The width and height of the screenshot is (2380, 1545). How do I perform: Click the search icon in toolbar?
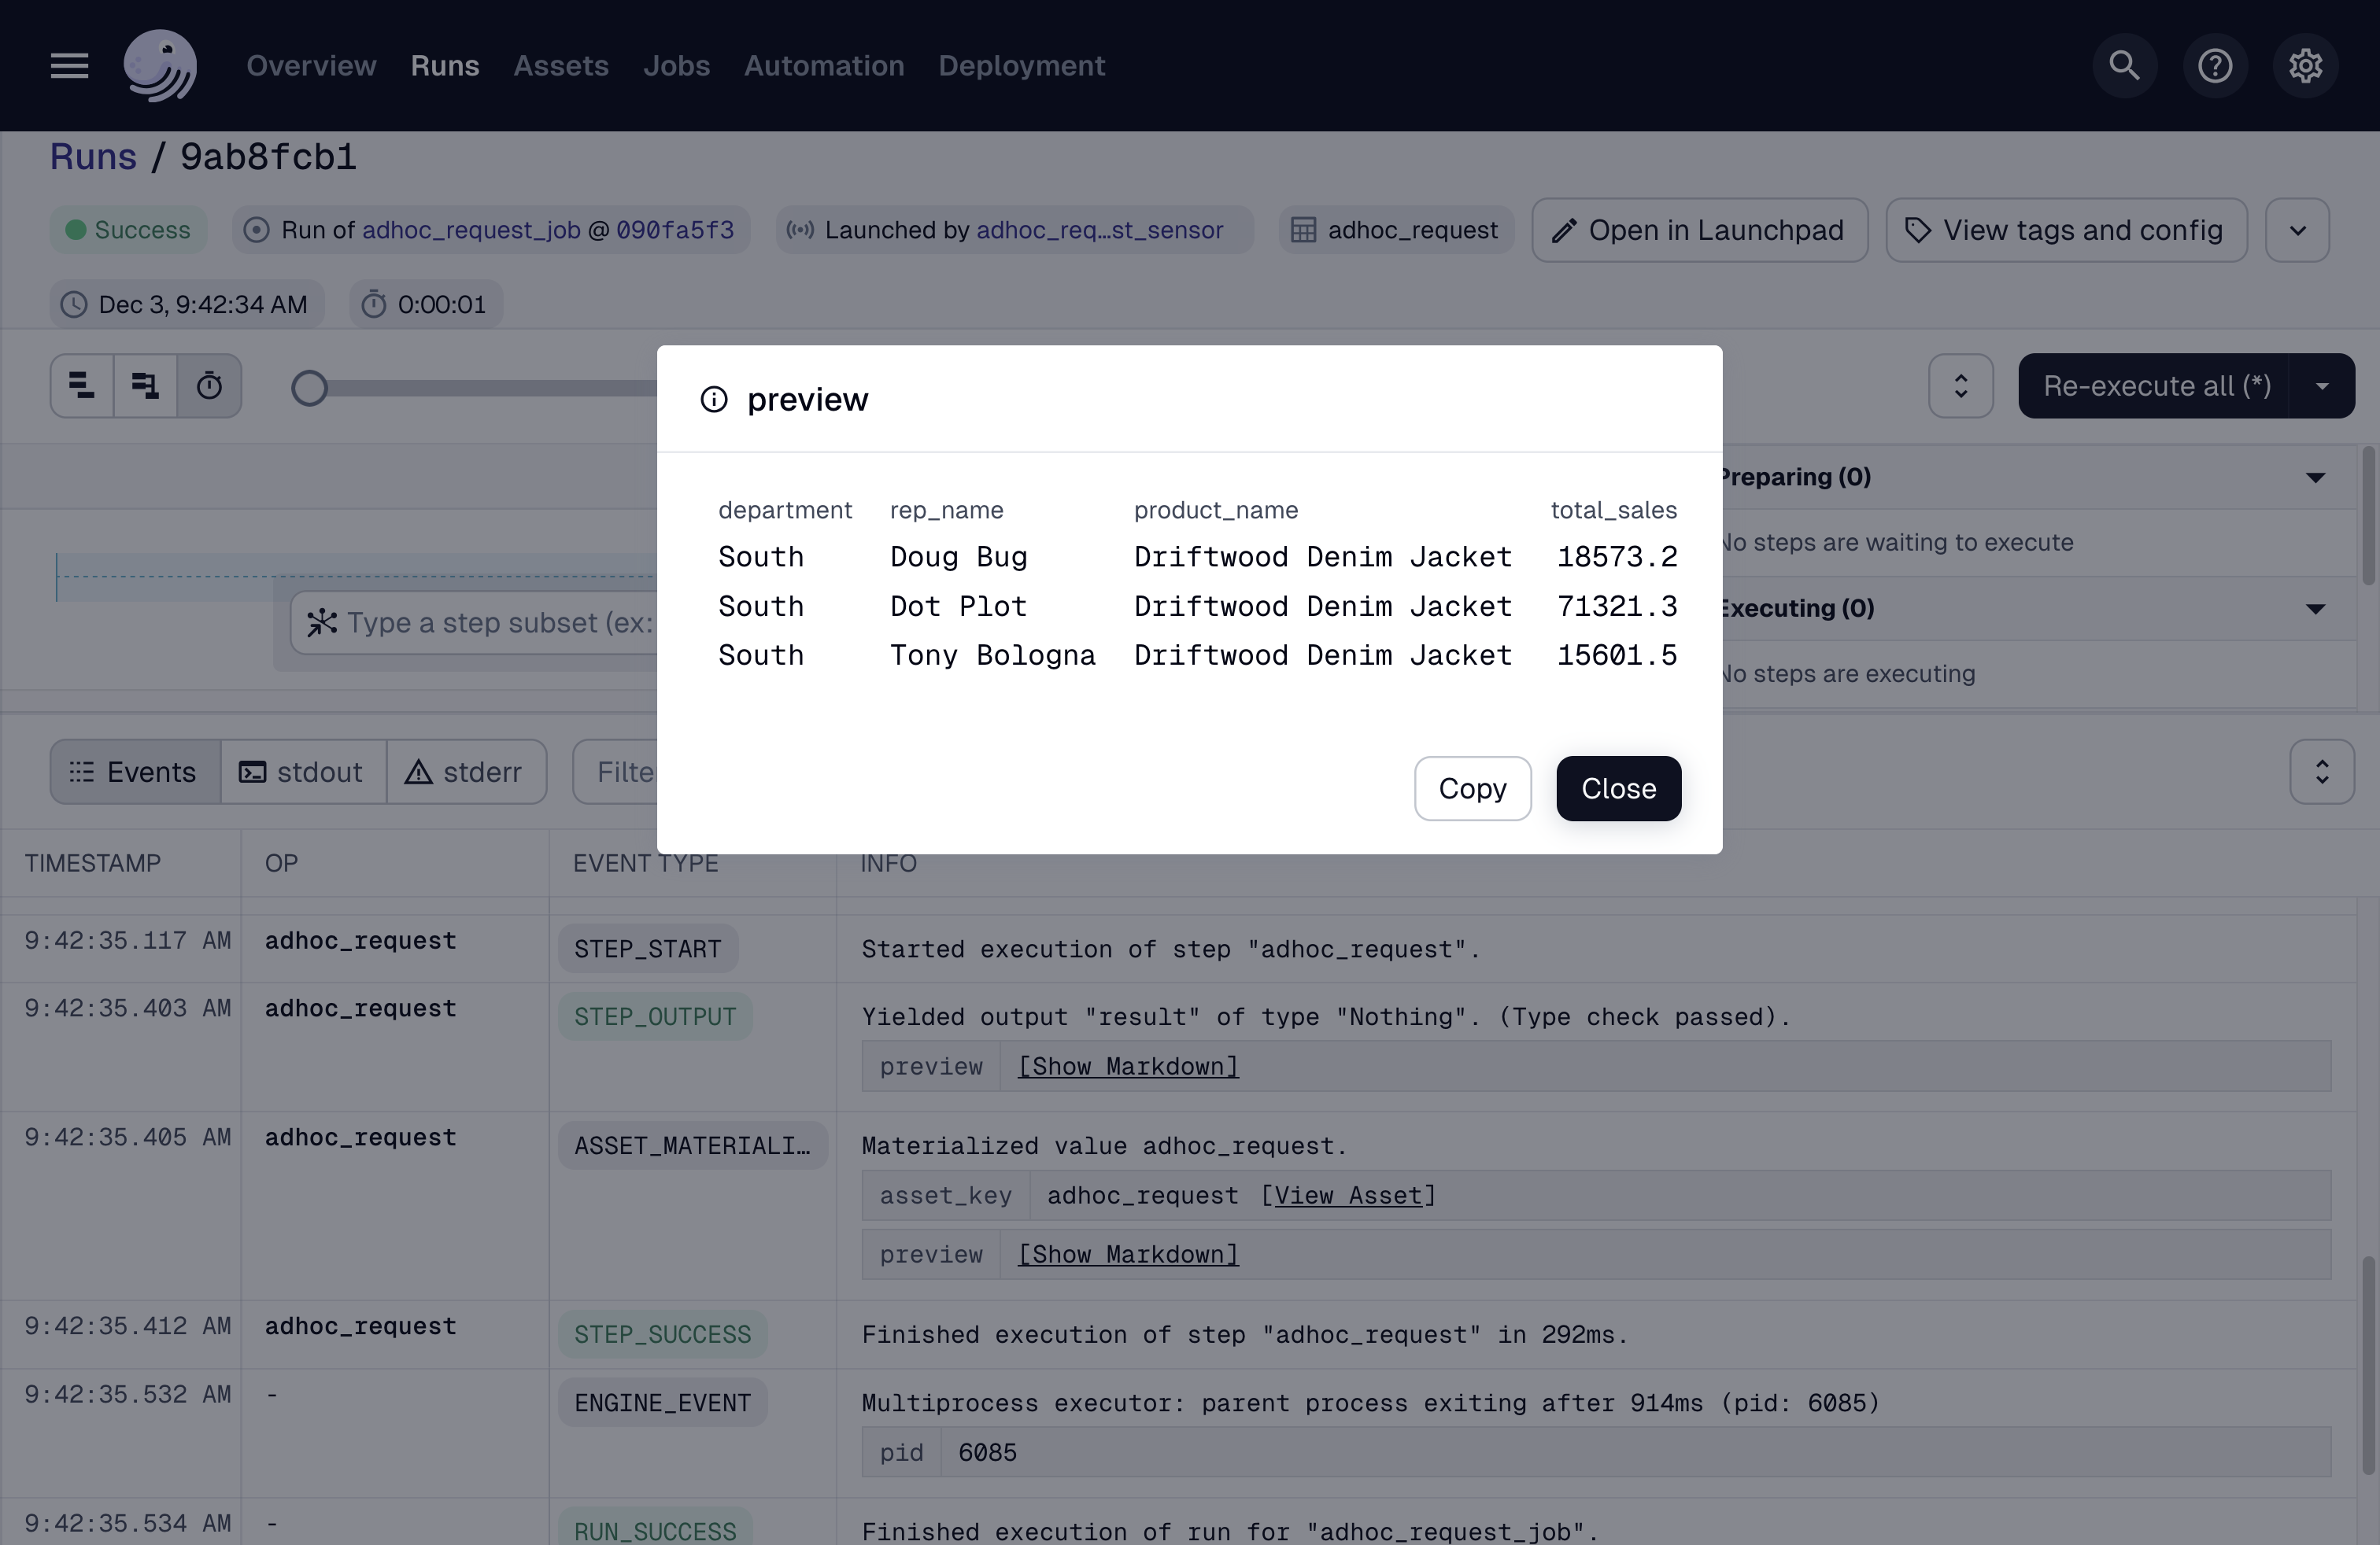pos(2125,65)
